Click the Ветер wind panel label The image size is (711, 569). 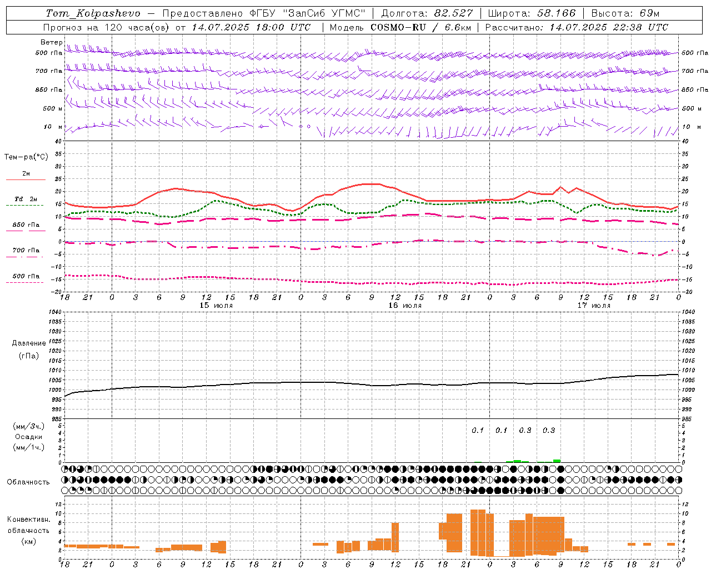(51, 42)
